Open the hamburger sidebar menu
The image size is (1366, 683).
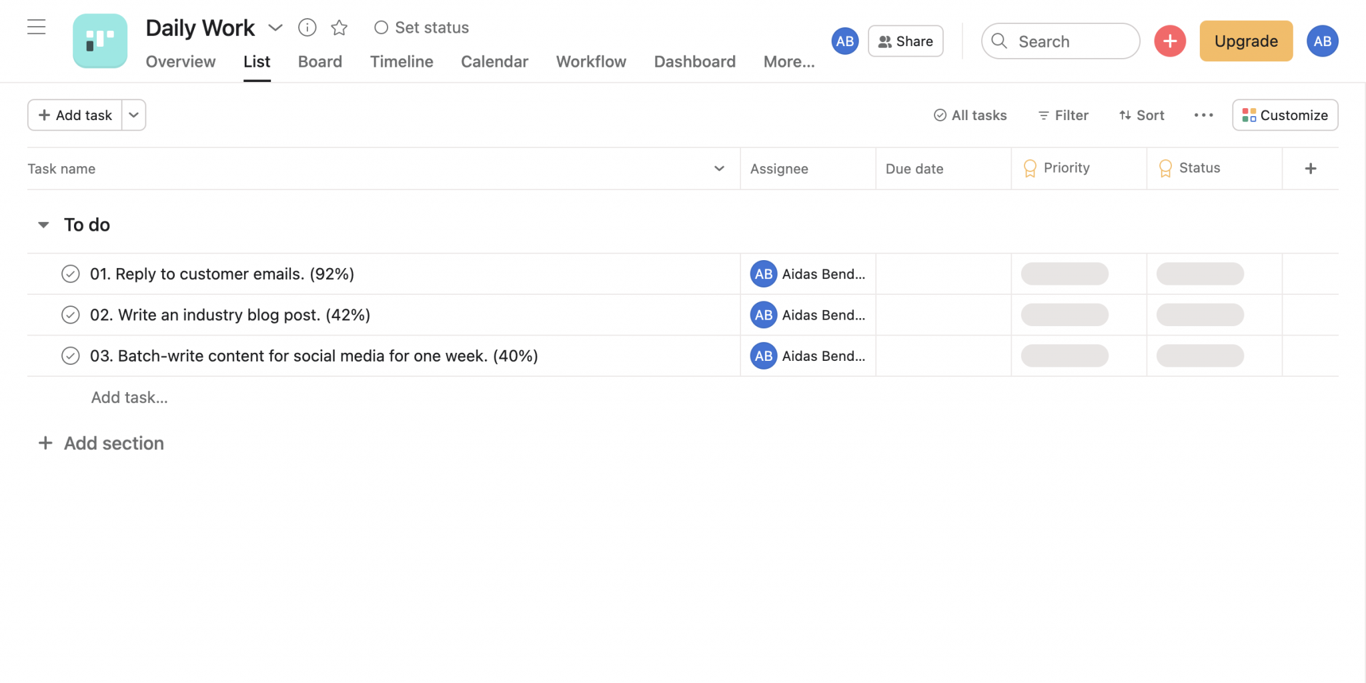(x=37, y=27)
